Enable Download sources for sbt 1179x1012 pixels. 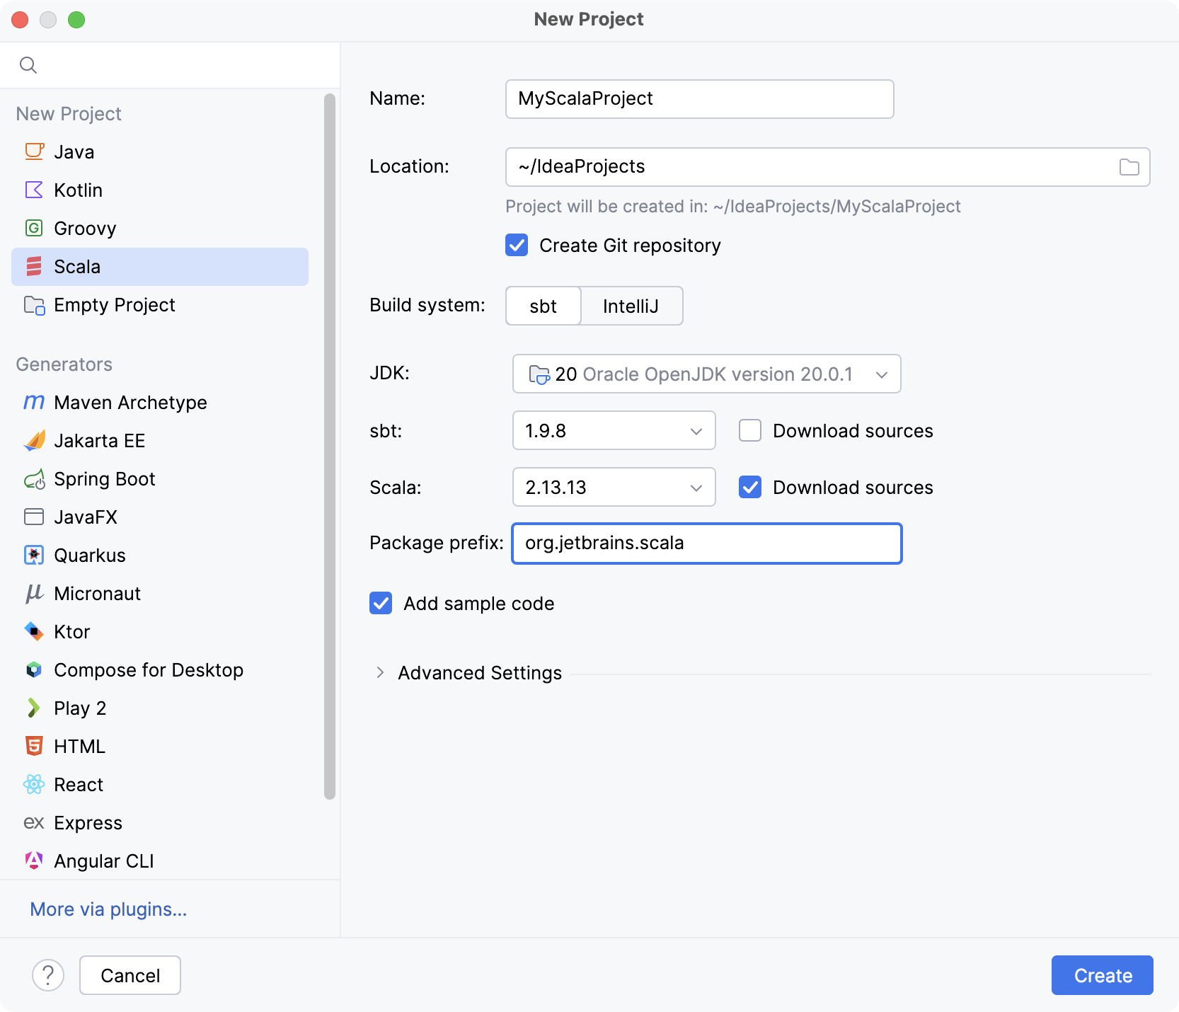(750, 430)
